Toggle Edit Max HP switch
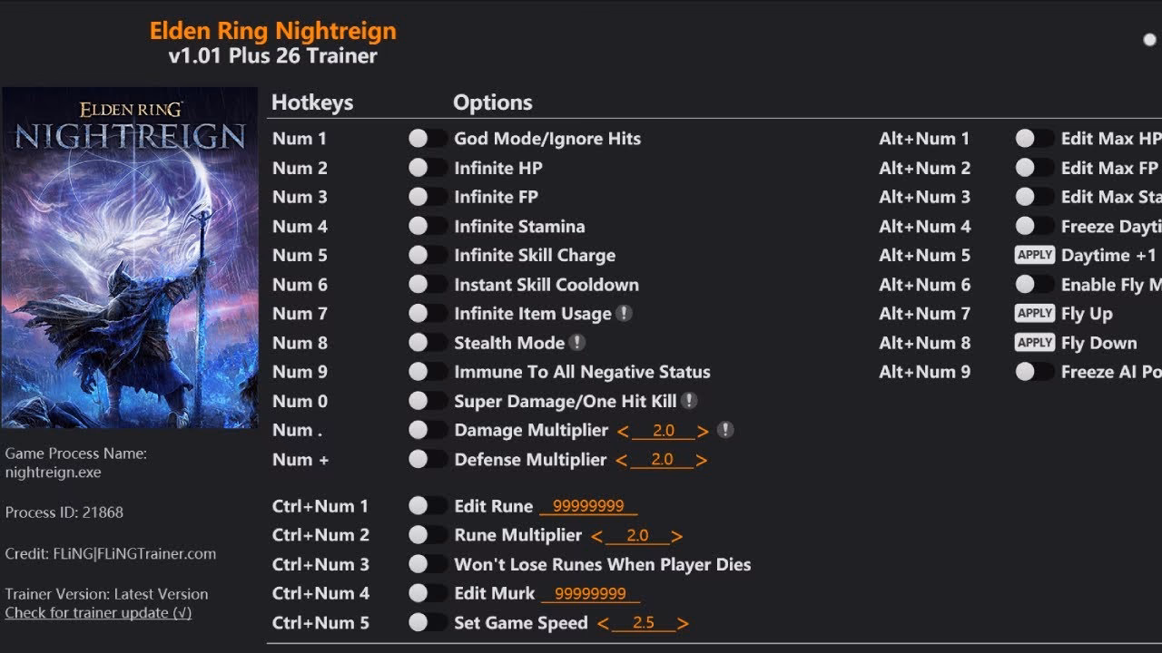The height and width of the screenshot is (653, 1162). [x=1034, y=138]
